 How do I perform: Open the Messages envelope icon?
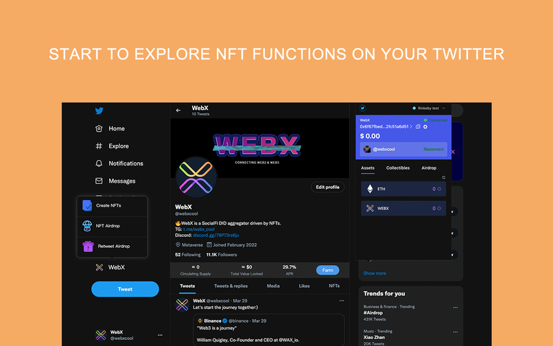click(x=99, y=181)
